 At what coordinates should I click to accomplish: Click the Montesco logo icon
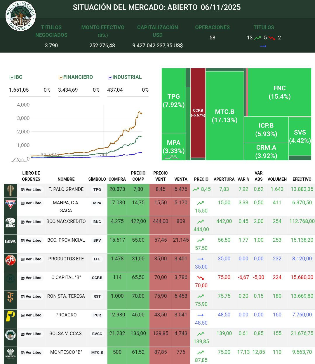[11, 353]
